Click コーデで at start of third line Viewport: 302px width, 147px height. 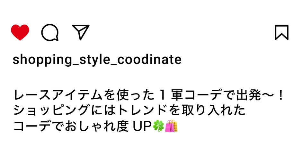pyautogui.click(x=39, y=126)
